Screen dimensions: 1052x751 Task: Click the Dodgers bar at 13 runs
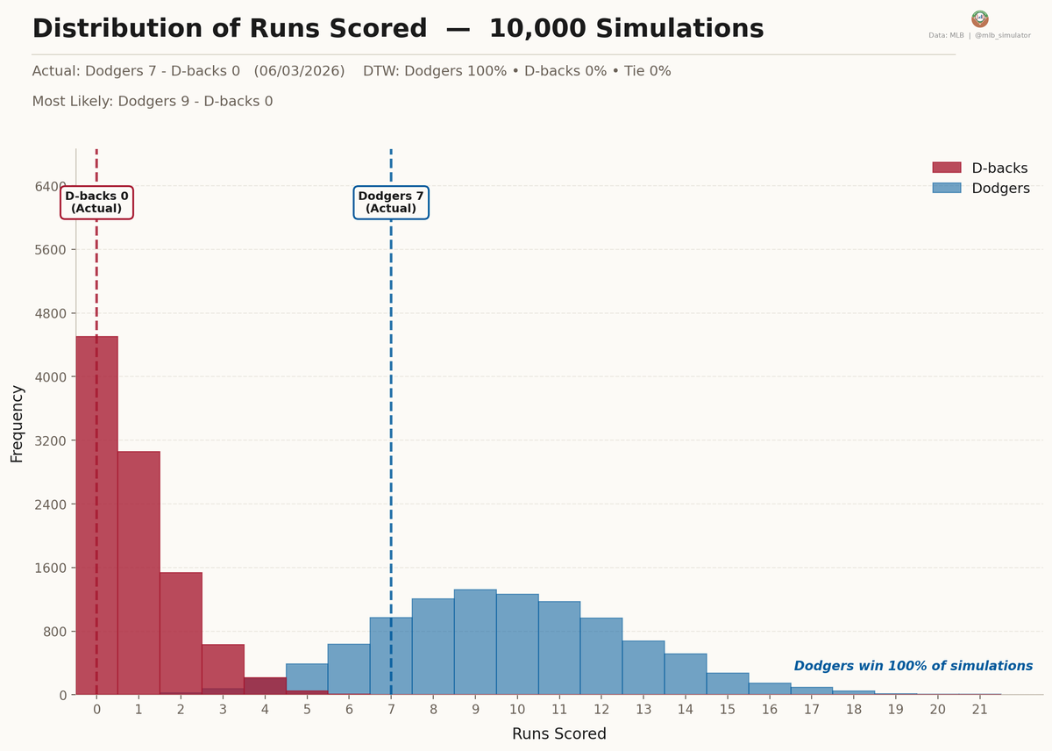point(643,668)
